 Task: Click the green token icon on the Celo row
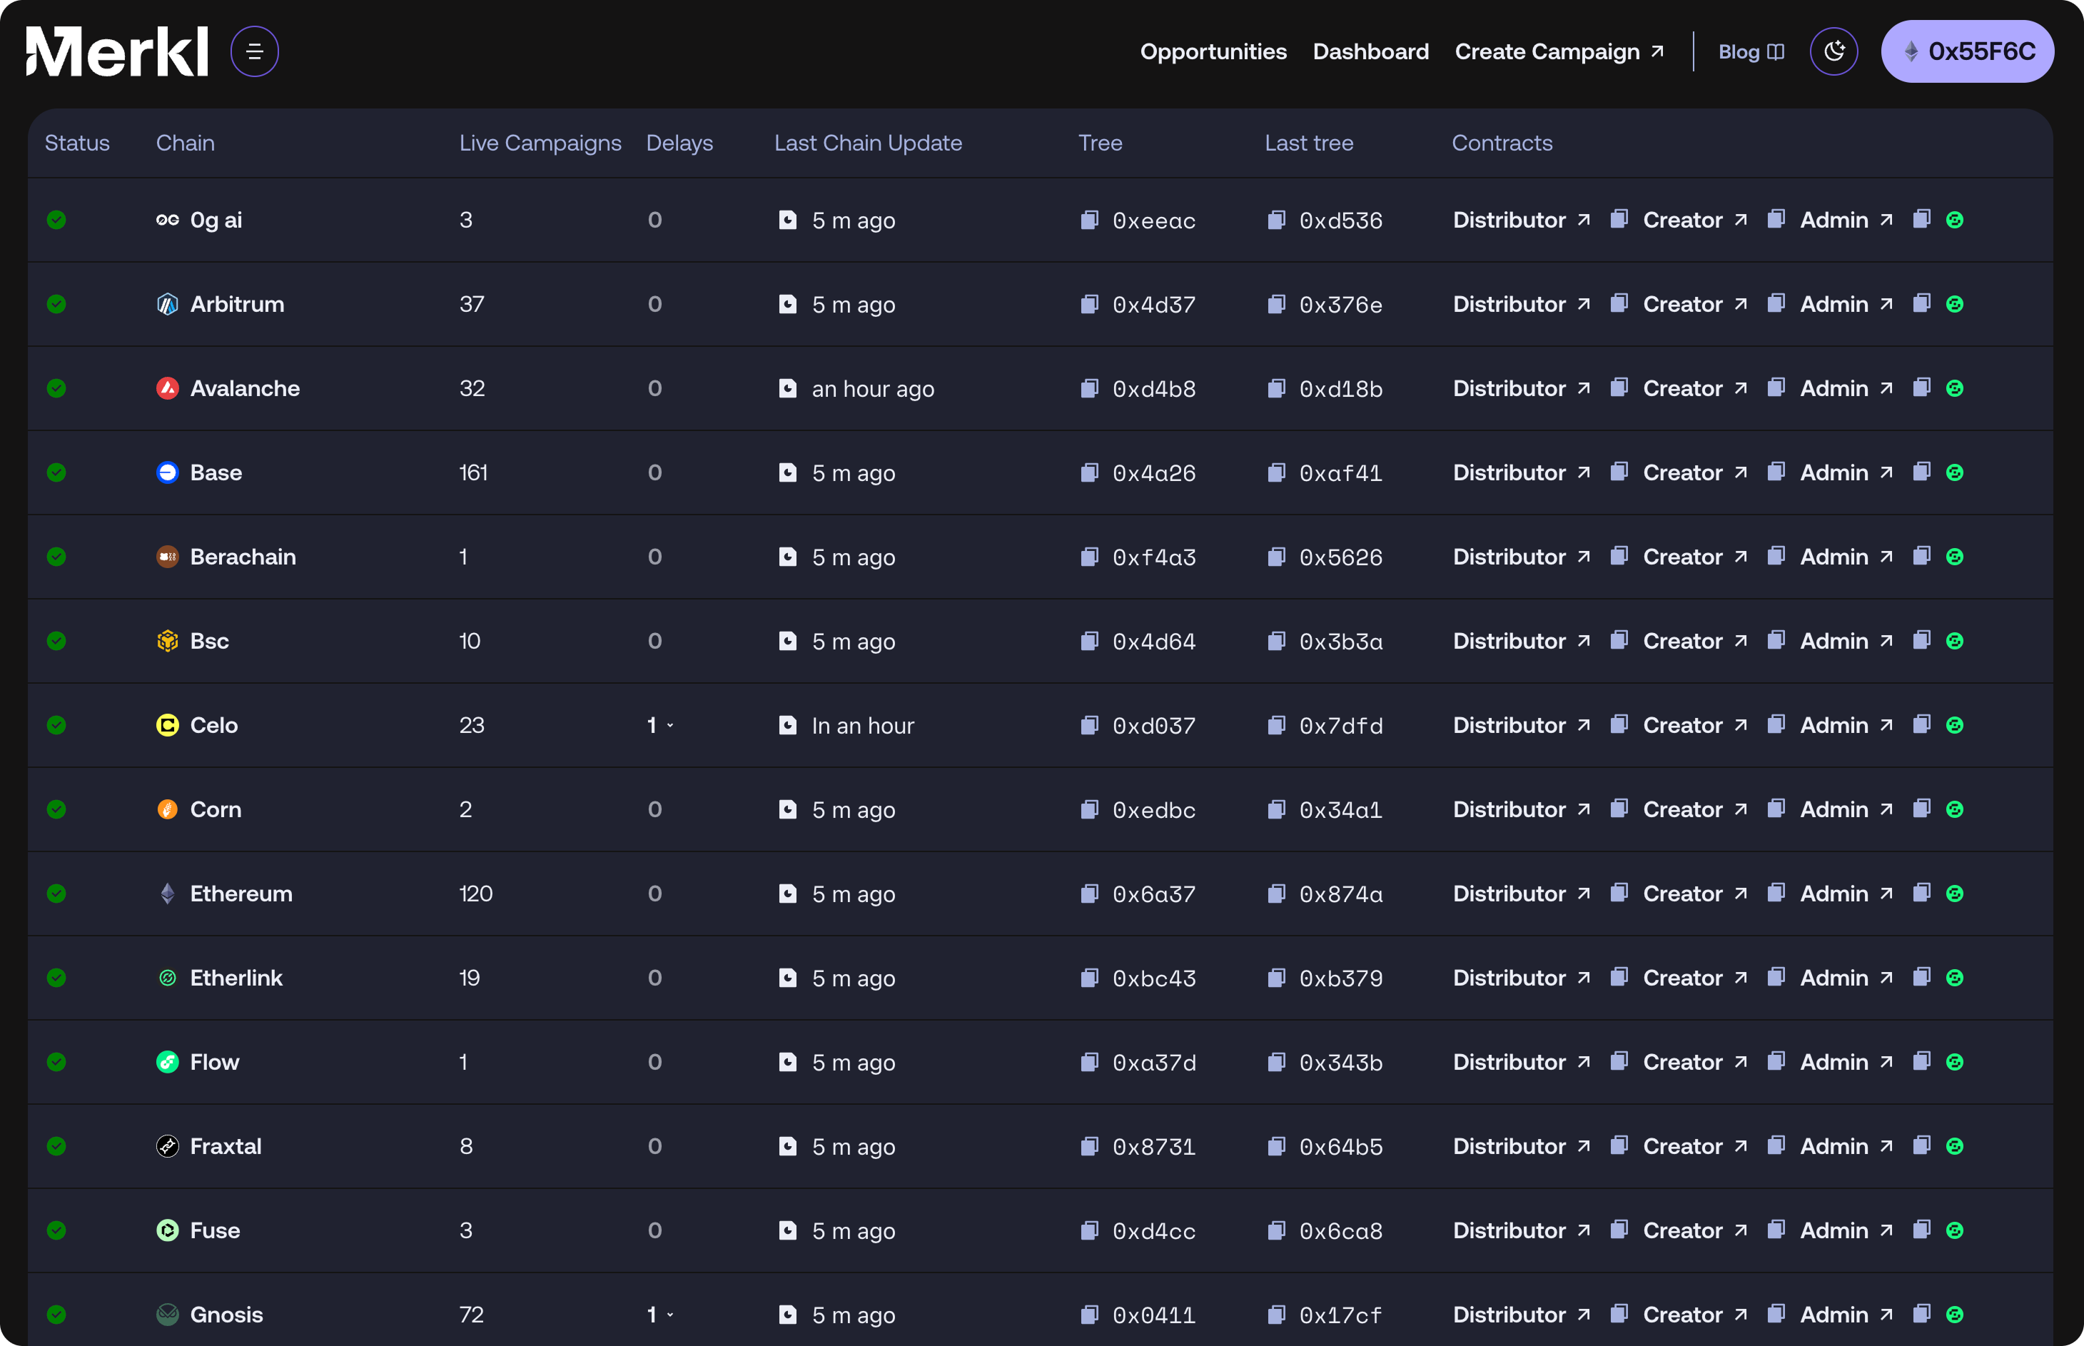pos(1955,724)
